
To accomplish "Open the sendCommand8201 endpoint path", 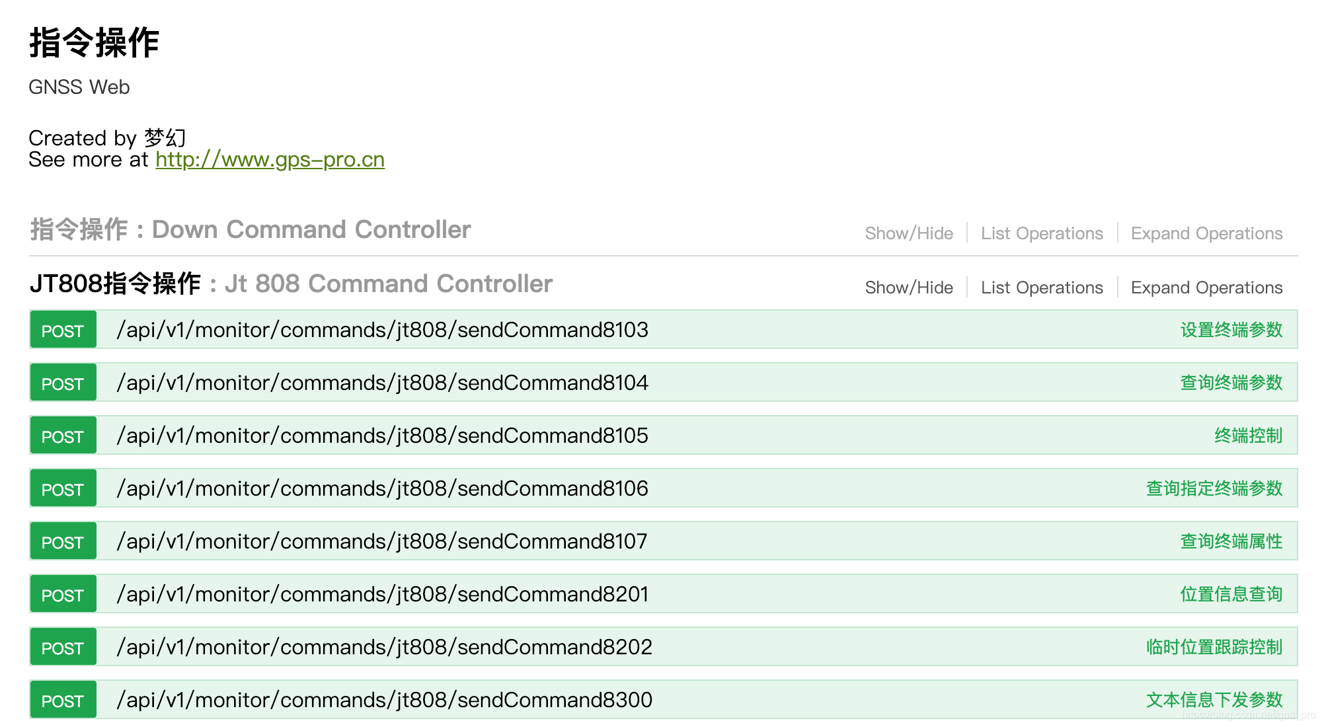I will 382,594.
